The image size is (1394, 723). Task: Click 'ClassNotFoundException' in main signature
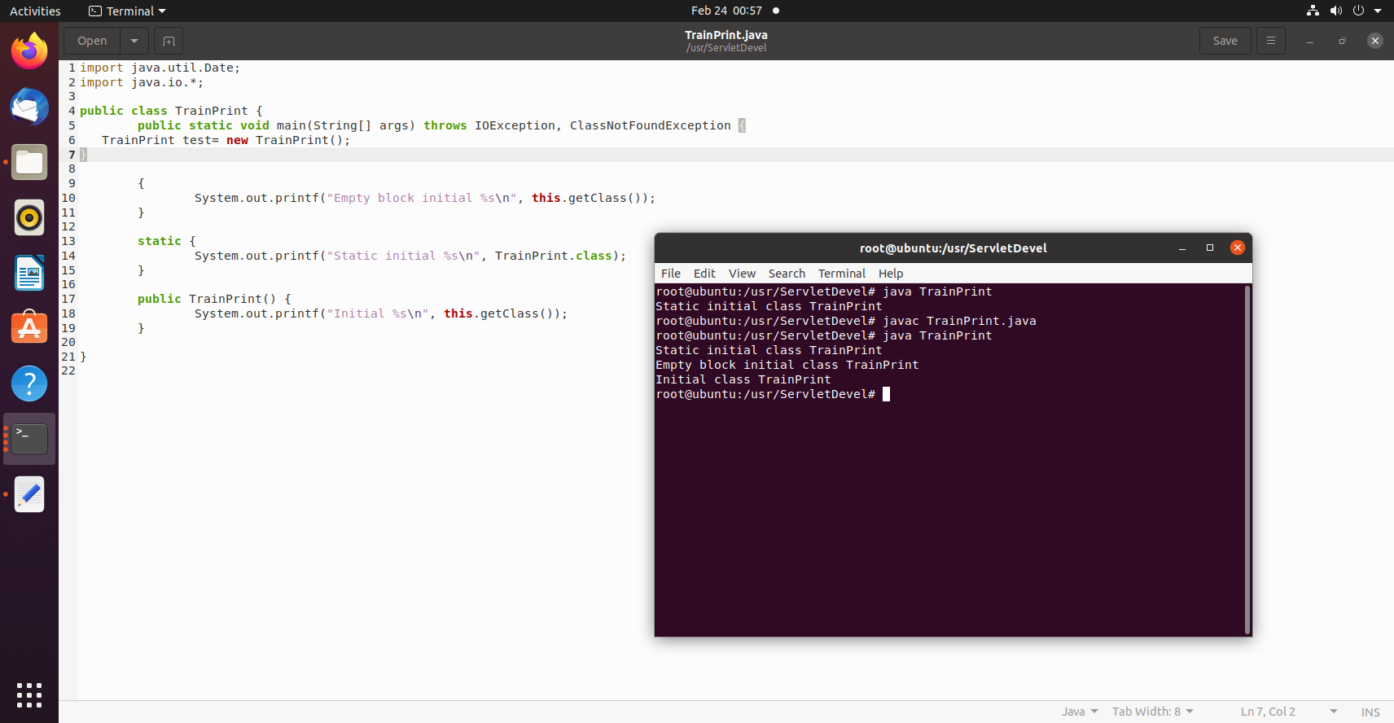(650, 125)
